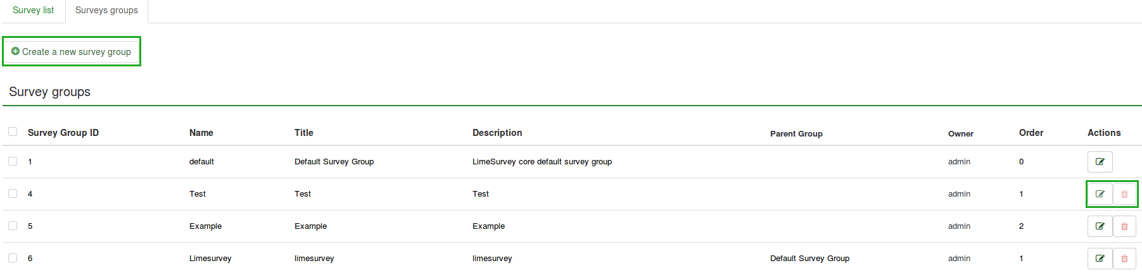Screen dimensions: 1142x275
Task: Check the row for group ID 5
Action: (x=13, y=226)
